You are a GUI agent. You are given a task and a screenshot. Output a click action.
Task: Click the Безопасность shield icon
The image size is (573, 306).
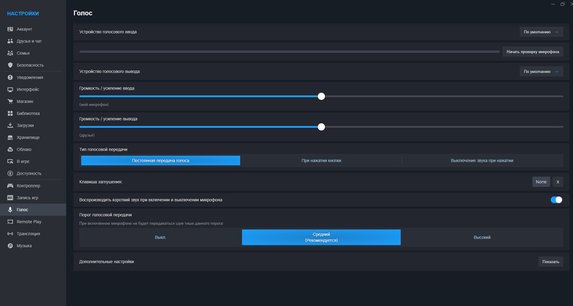click(x=10, y=65)
